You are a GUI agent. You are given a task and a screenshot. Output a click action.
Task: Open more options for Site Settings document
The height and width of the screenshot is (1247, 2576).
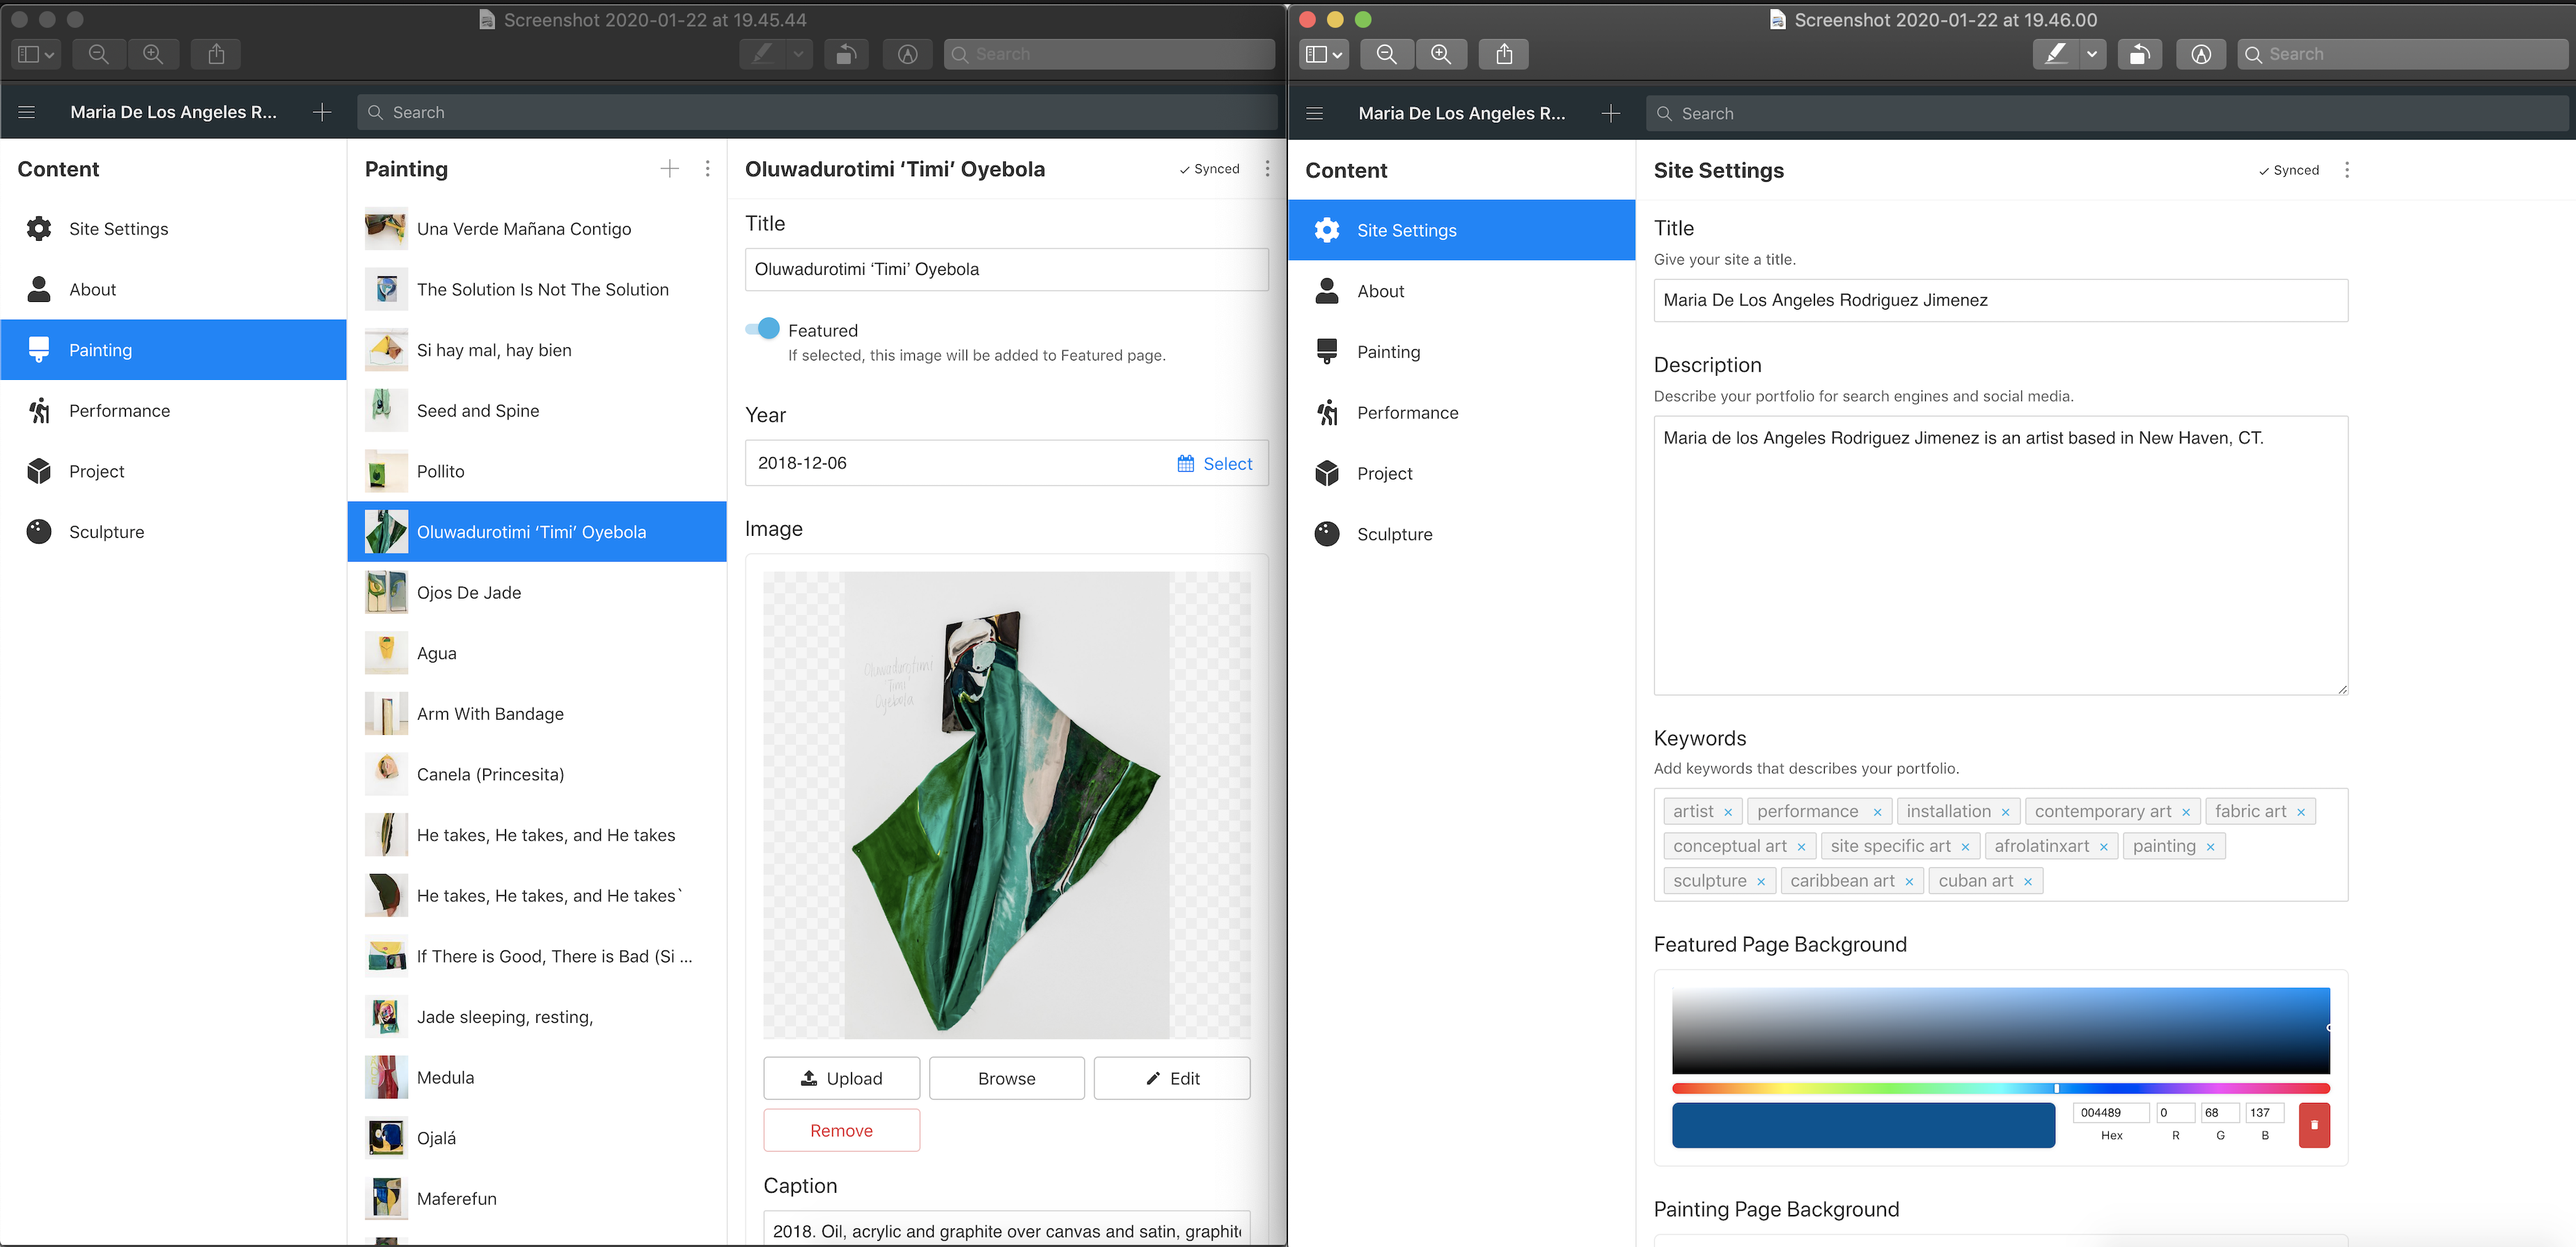(x=2346, y=170)
